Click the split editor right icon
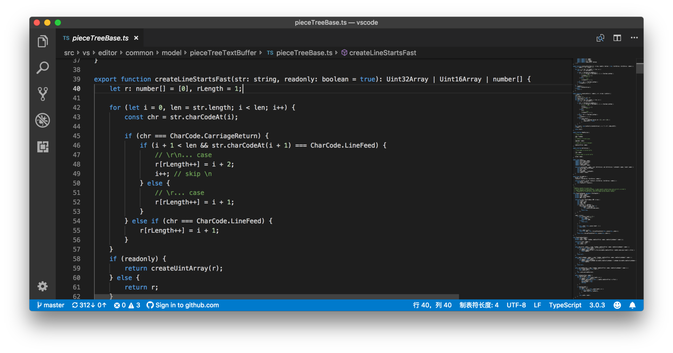Viewport: 673px width, 353px height. tap(617, 38)
